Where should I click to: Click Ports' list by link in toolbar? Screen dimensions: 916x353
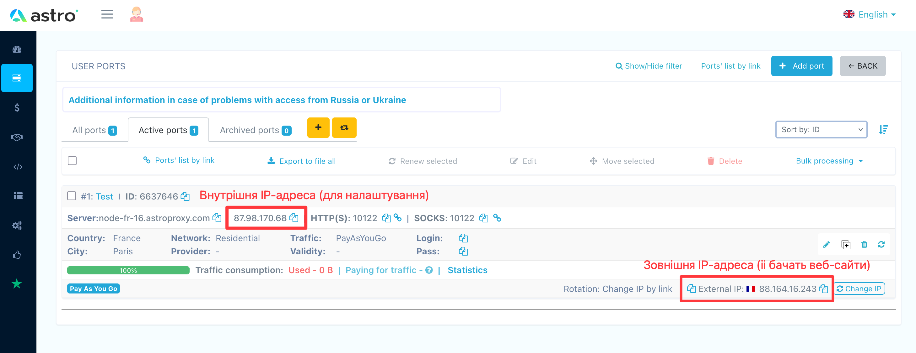click(x=179, y=160)
